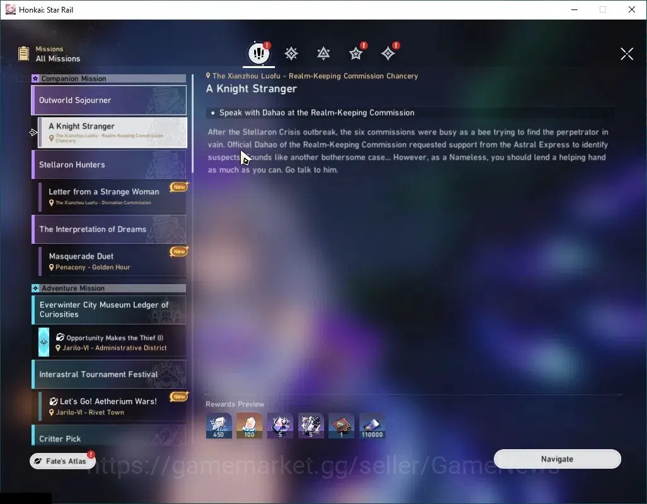
Task: Switch to the second mission category tab icon
Action: (x=291, y=54)
